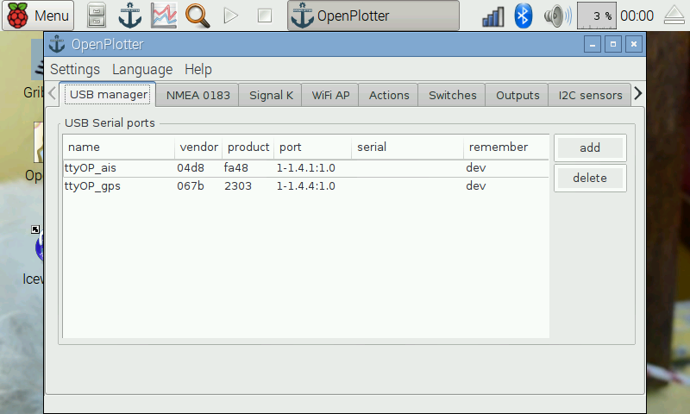Open the chart graph launcher icon

pyautogui.click(x=164, y=16)
